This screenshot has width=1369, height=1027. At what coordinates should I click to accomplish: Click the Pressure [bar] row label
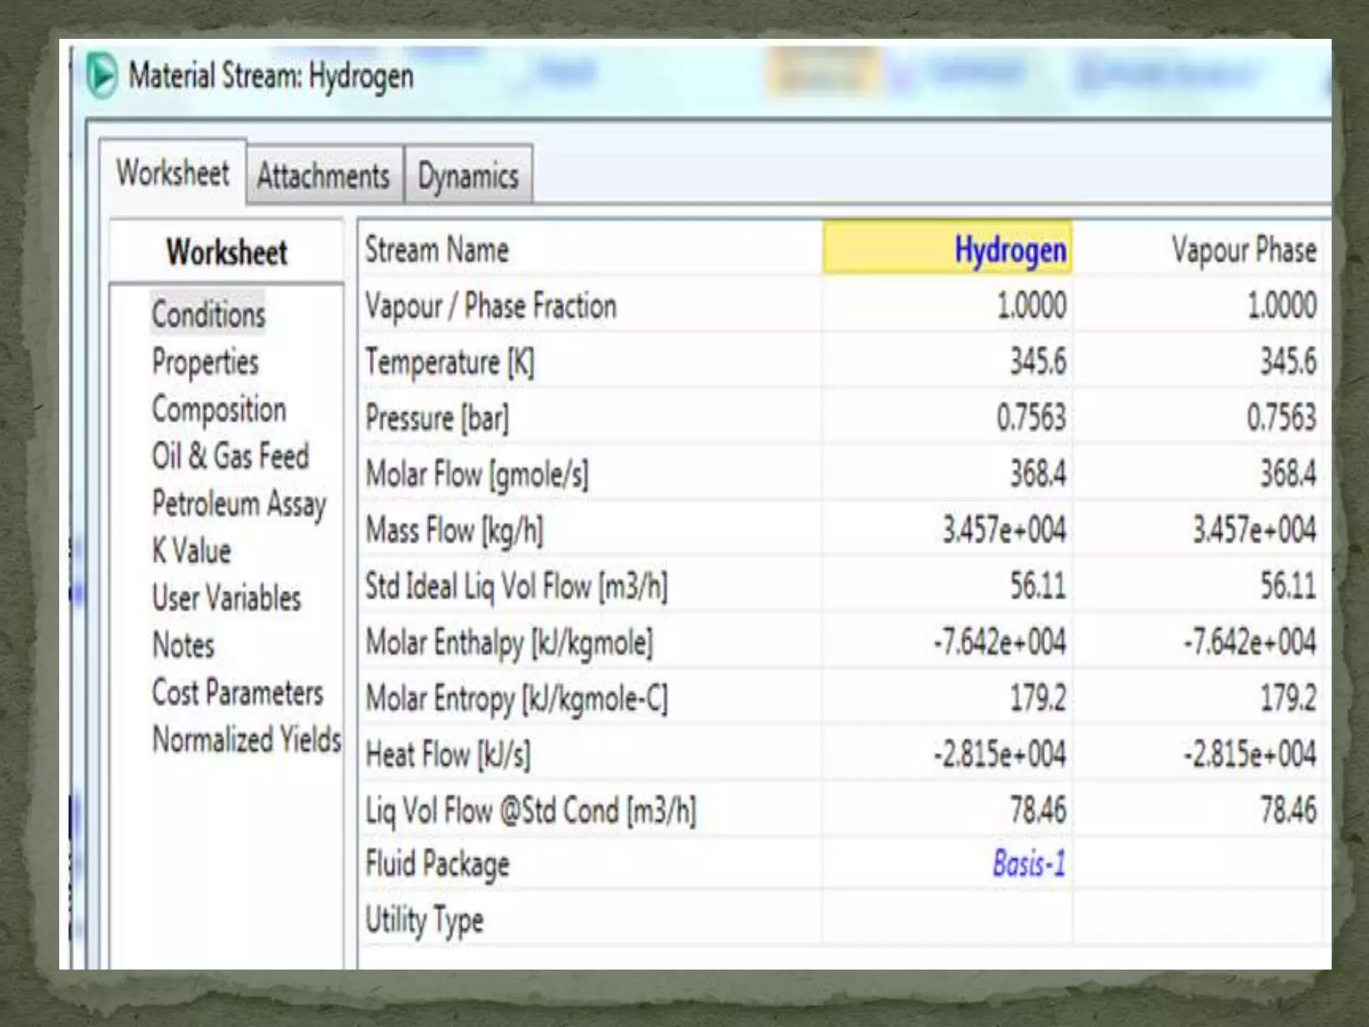tap(437, 419)
